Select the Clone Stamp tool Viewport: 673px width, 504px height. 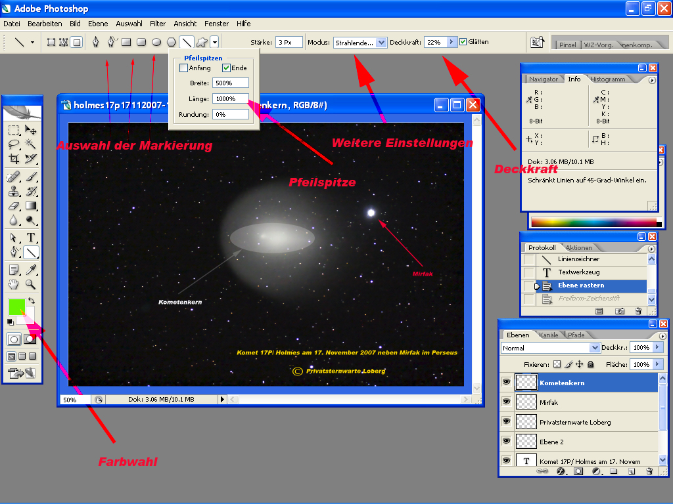tap(14, 191)
